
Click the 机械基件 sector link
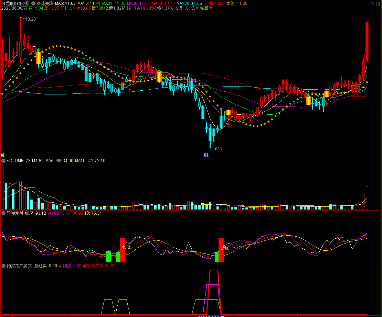[204, 8]
